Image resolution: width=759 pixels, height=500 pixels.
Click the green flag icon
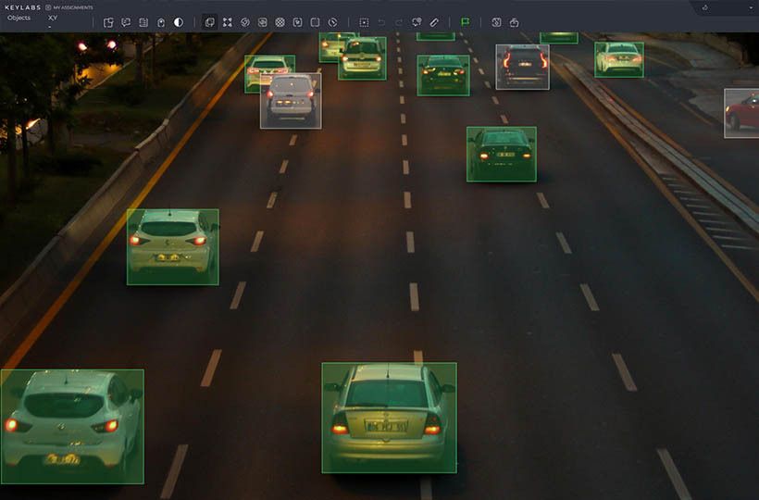coord(466,22)
